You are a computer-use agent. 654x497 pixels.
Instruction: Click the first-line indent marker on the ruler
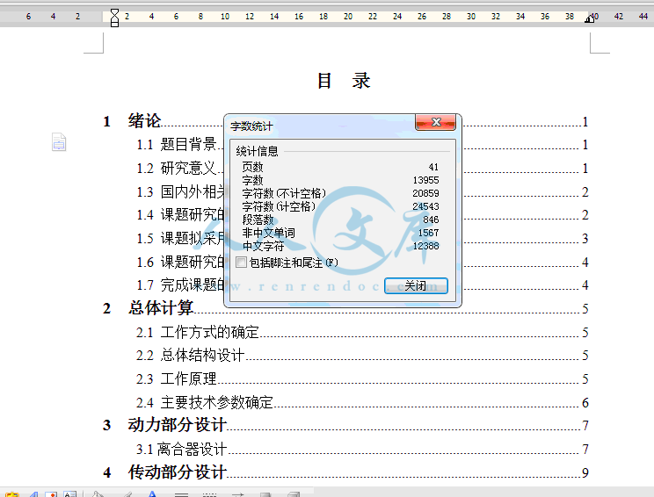click(x=114, y=12)
